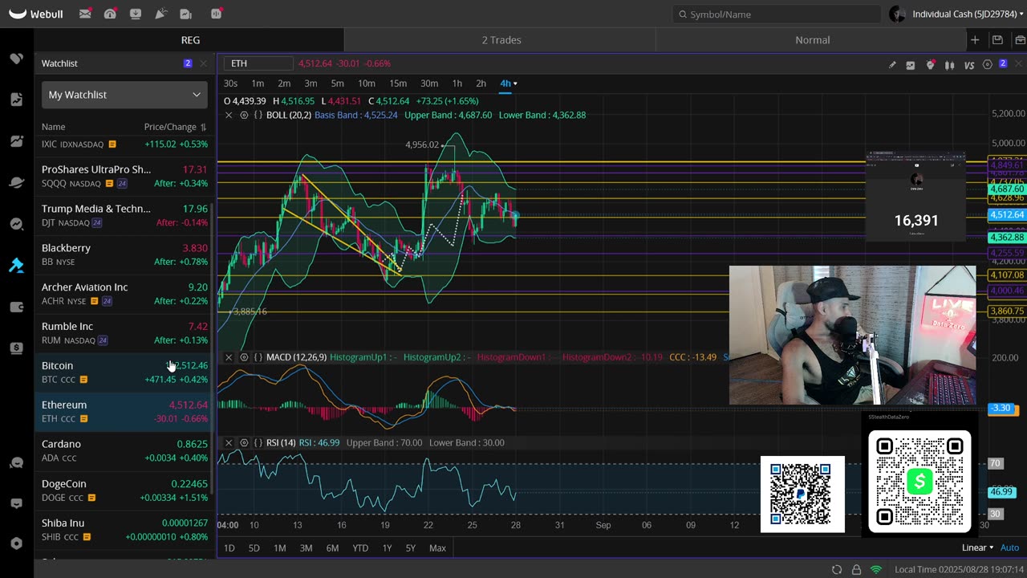The image size is (1027, 578).
Task: Select the 1h chart interval
Action: [457, 83]
